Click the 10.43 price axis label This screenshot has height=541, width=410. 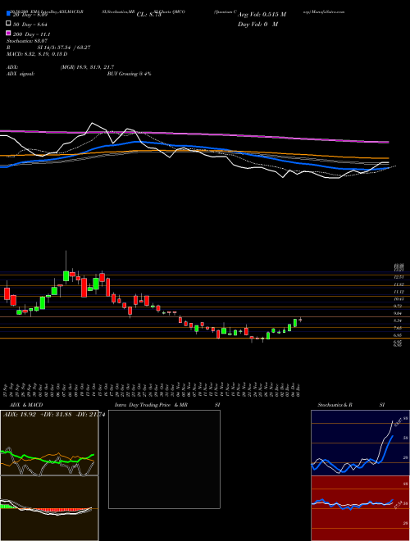tap(399, 299)
